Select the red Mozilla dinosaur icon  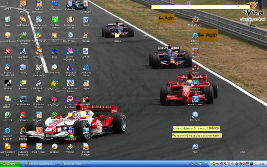pyautogui.click(x=196, y=53)
